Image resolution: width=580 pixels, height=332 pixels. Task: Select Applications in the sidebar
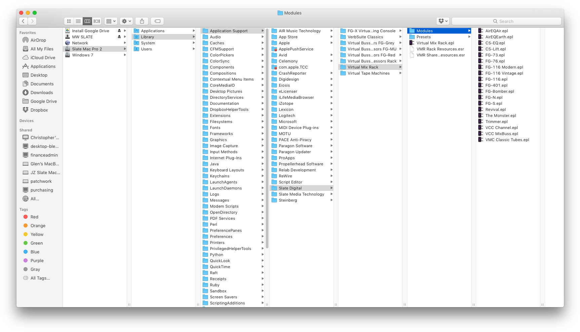[39, 66]
